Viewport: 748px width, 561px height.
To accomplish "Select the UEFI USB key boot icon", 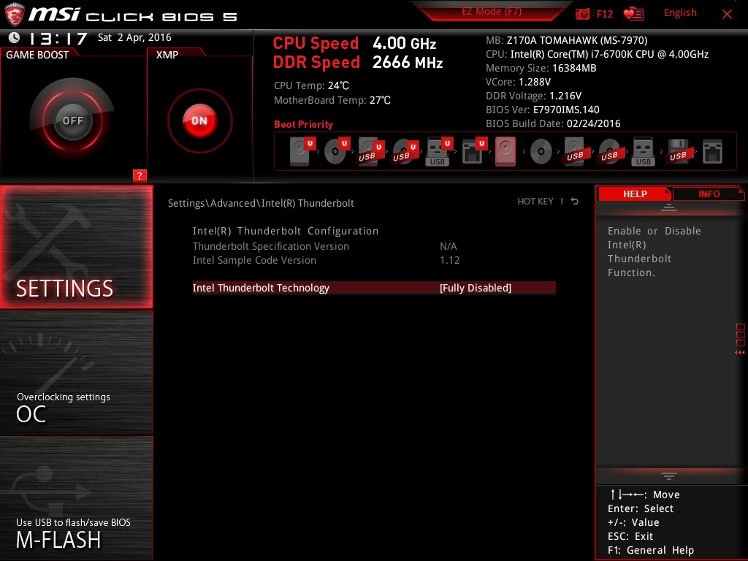I will coord(439,151).
